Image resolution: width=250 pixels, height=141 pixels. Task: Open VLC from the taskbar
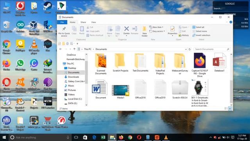pos(166,137)
